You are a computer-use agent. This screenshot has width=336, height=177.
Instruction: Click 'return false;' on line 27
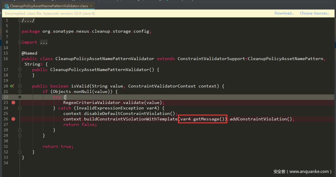pos(80,124)
